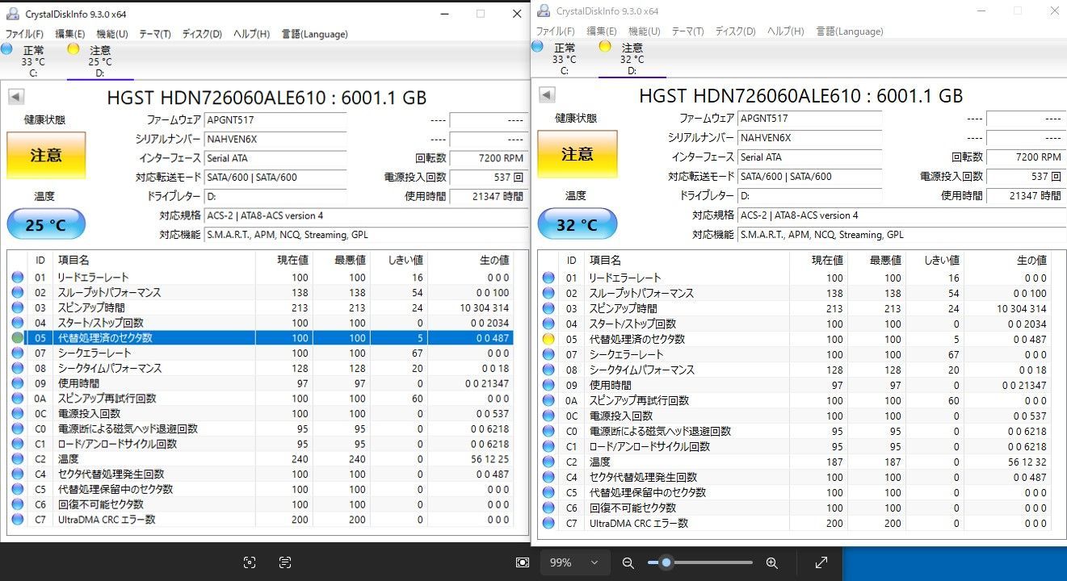The height and width of the screenshot is (581, 1067).
Task: Left window: click status orb of 0A row
Action: point(18,399)
